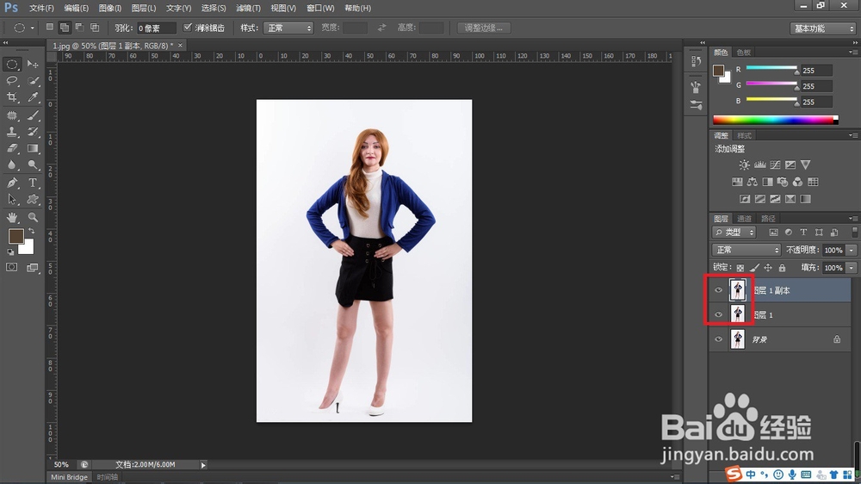The image size is (861, 484).
Task: Click the foreground color swatch in toolbox
Action: [x=15, y=235]
